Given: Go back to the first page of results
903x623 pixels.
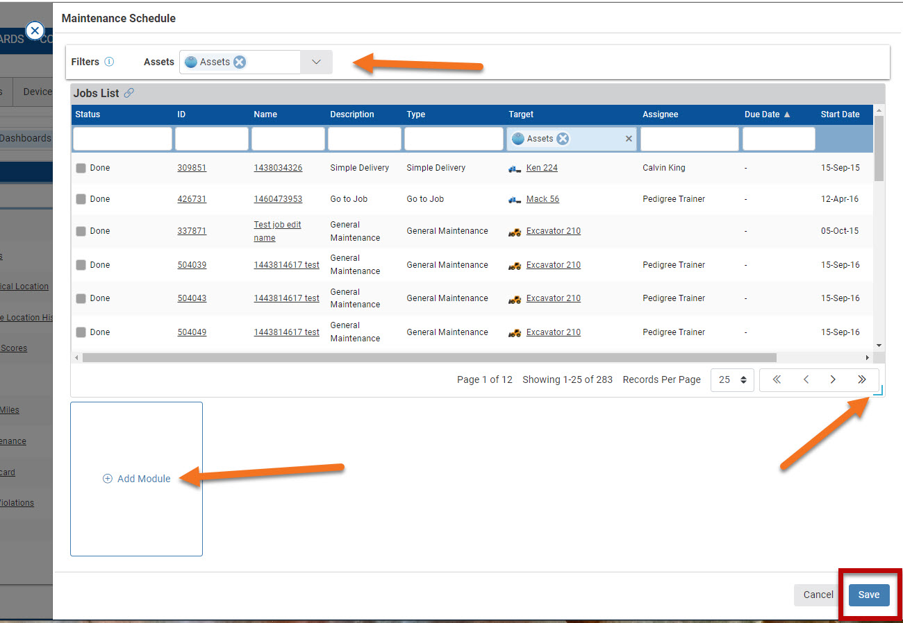Looking at the screenshot, I should click(776, 379).
